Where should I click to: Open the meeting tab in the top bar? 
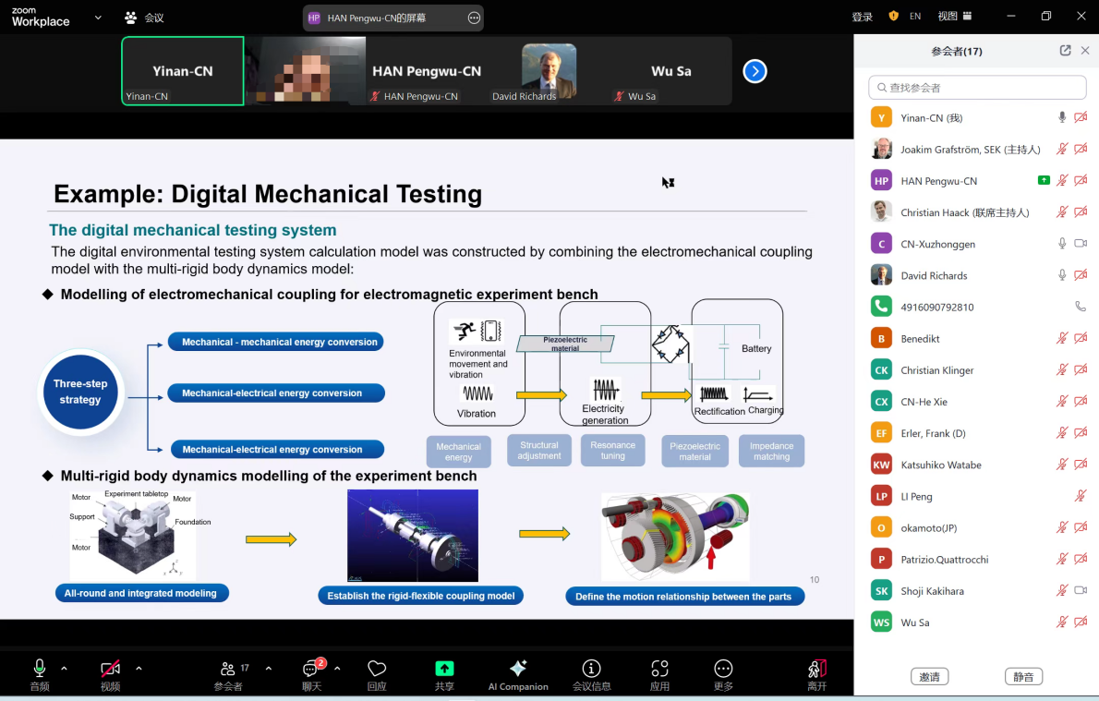pyautogui.click(x=144, y=17)
